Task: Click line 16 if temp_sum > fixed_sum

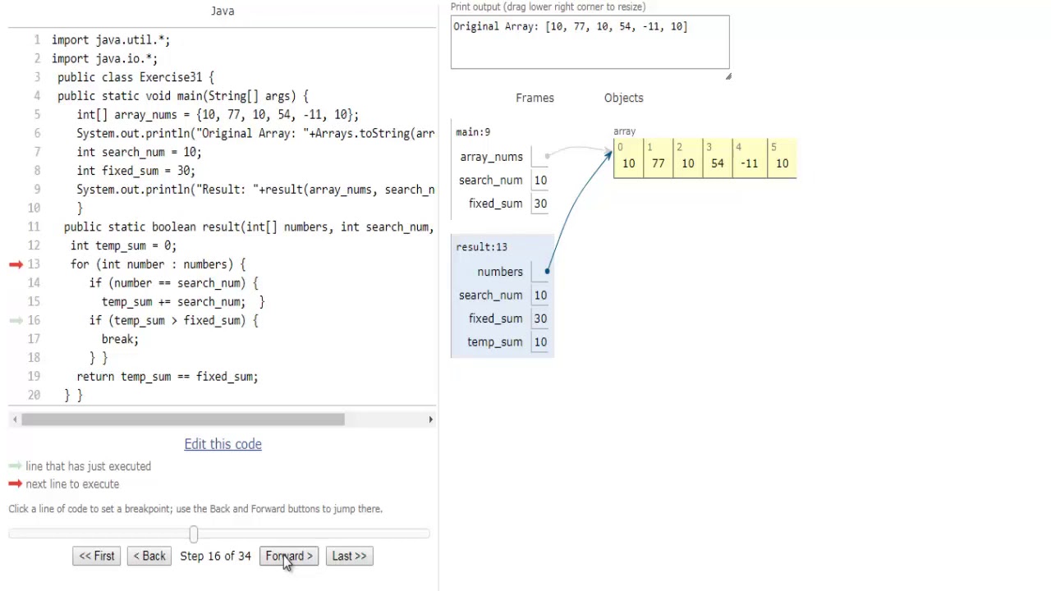Action: coord(173,321)
